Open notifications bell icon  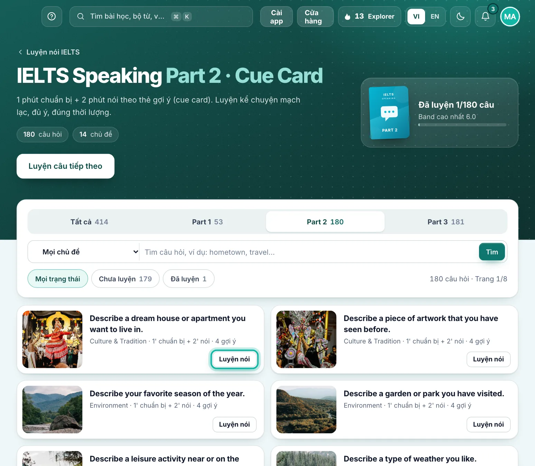point(486,17)
